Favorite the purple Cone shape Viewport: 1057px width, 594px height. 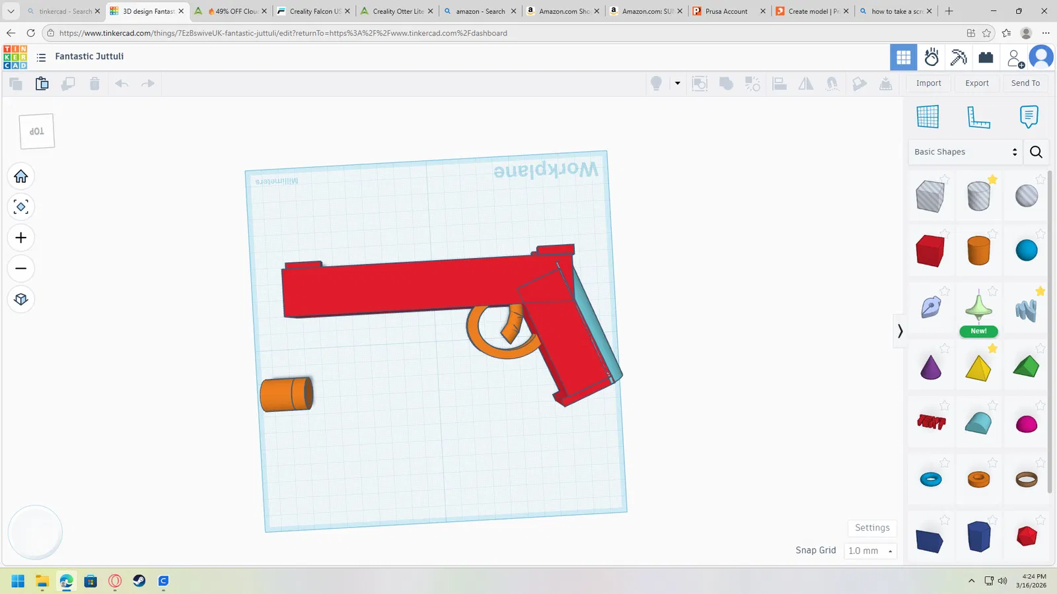click(945, 348)
